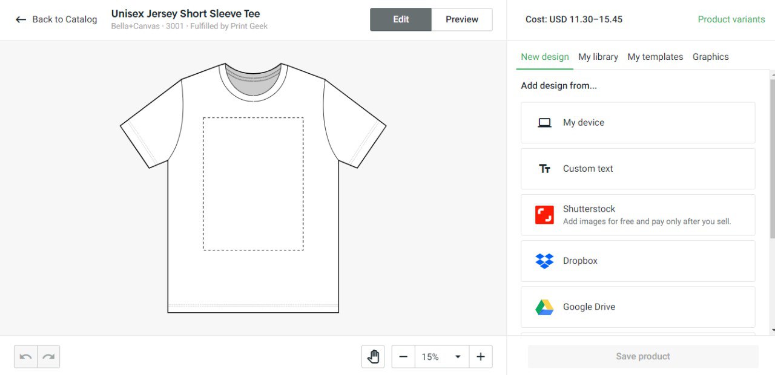This screenshot has height=375, width=775.
Task: Open the 15% zoom level dropdown
Action: click(442, 357)
